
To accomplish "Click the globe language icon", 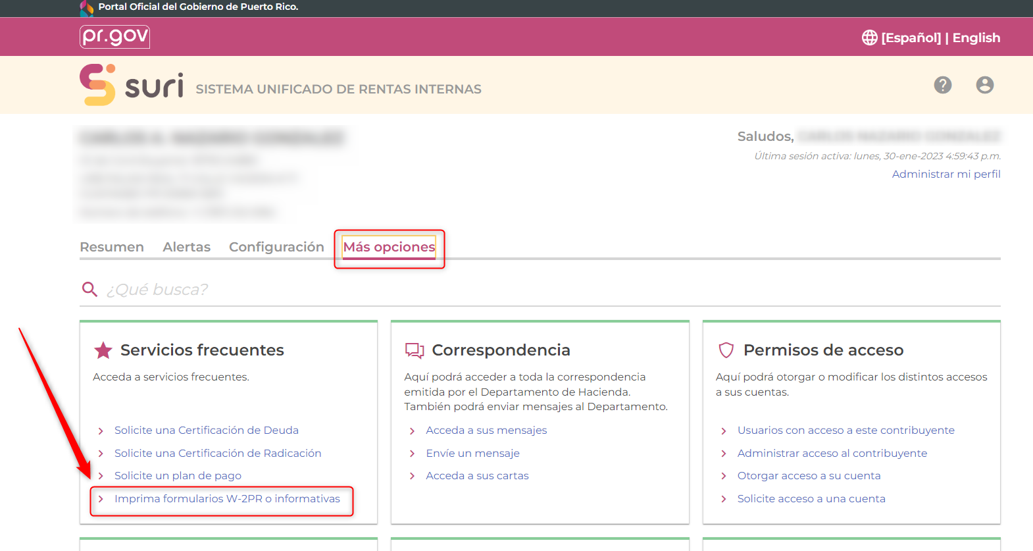I will (869, 38).
